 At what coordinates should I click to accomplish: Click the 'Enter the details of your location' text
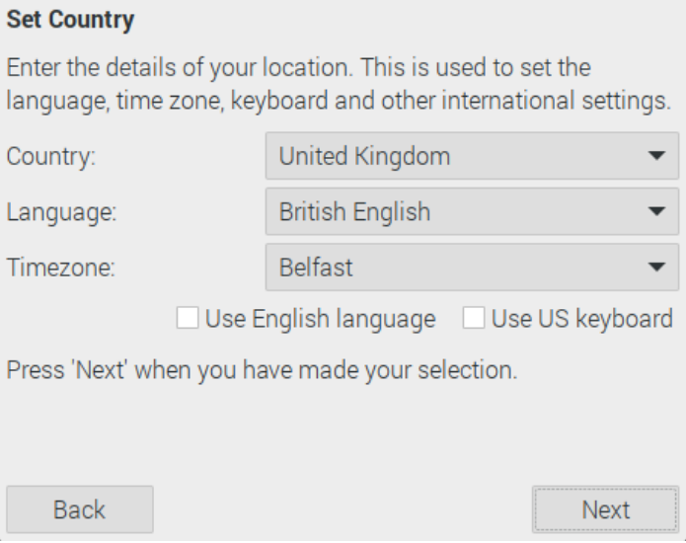point(298,68)
